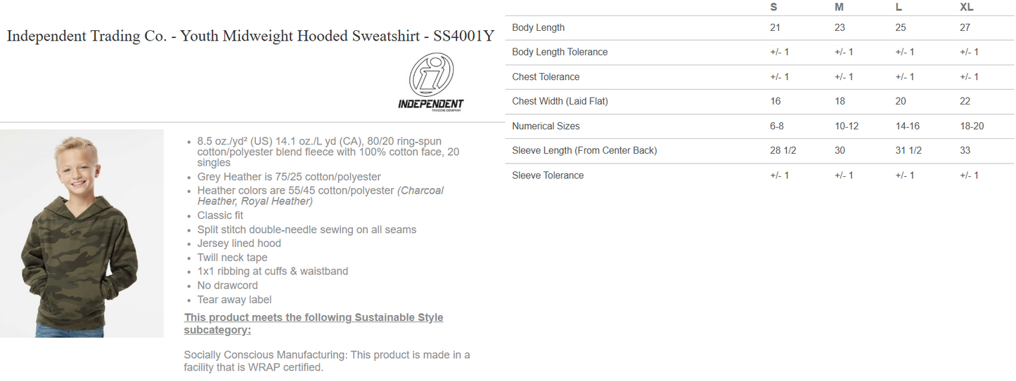Click the Independent Trading Company logo
Viewport: 1016px width, 381px height.
tap(431, 83)
